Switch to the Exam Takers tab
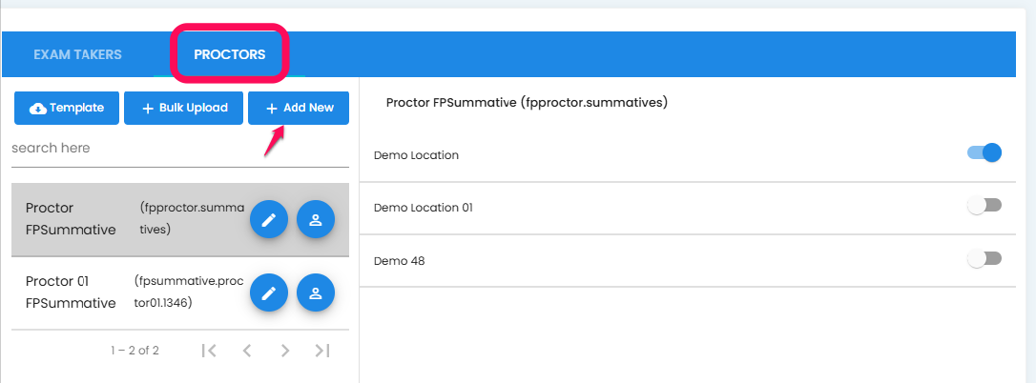Viewport: 1036px width, 383px height. point(77,54)
